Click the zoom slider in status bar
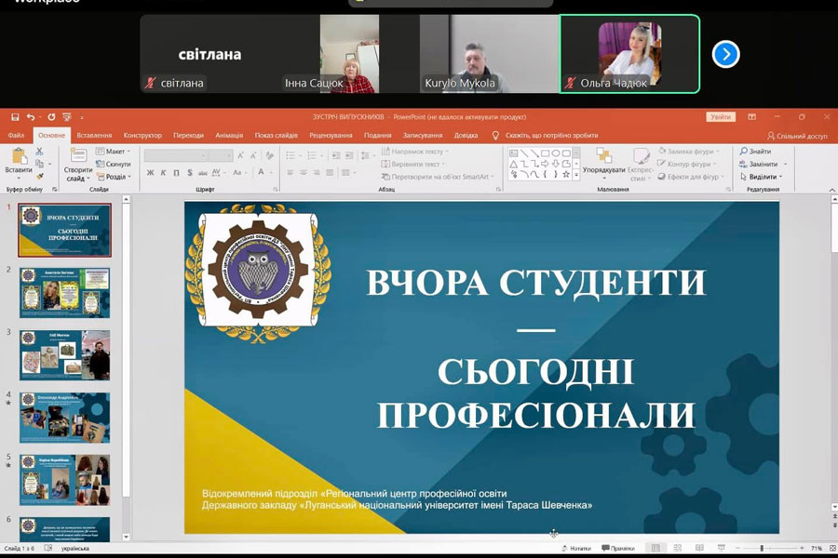Screen dimensions: 838x558 [762, 549]
